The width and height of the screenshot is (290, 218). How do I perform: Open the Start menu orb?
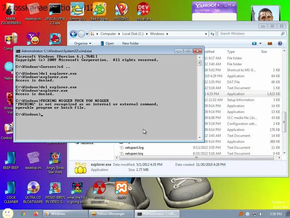[8, 213]
